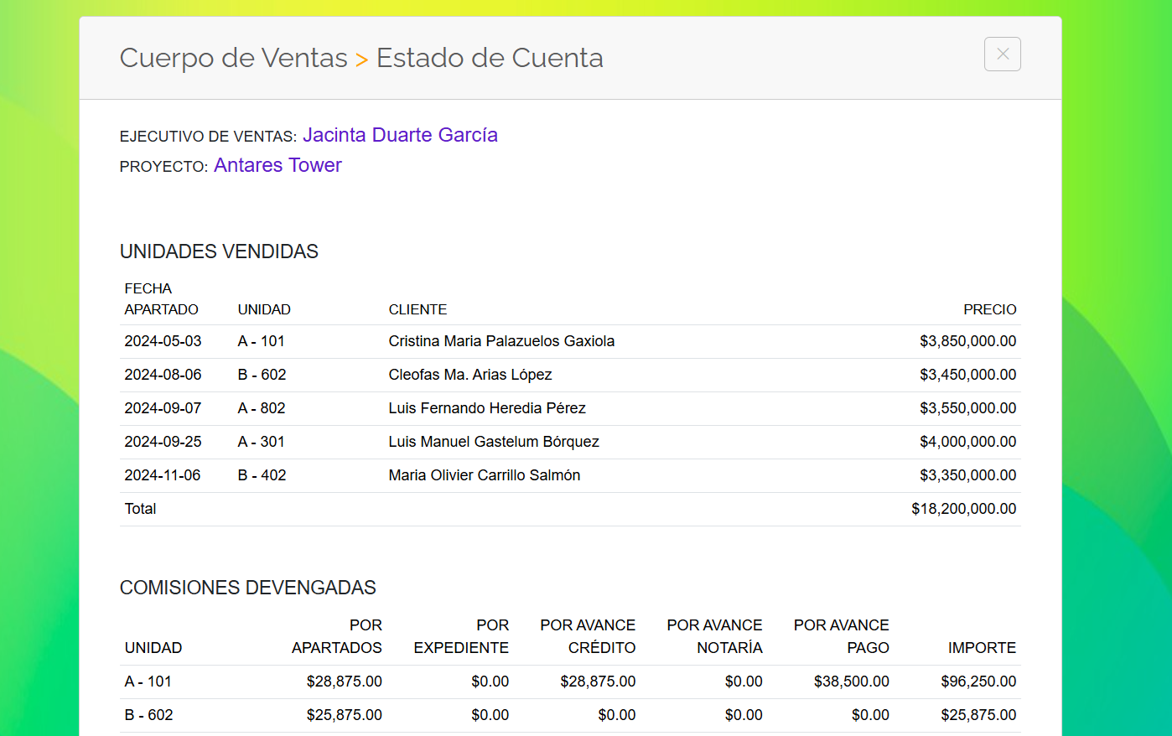The height and width of the screenshot is (736, 1172).
Task: Click the POR APARTADOS column header
Action: click(337, 636)
